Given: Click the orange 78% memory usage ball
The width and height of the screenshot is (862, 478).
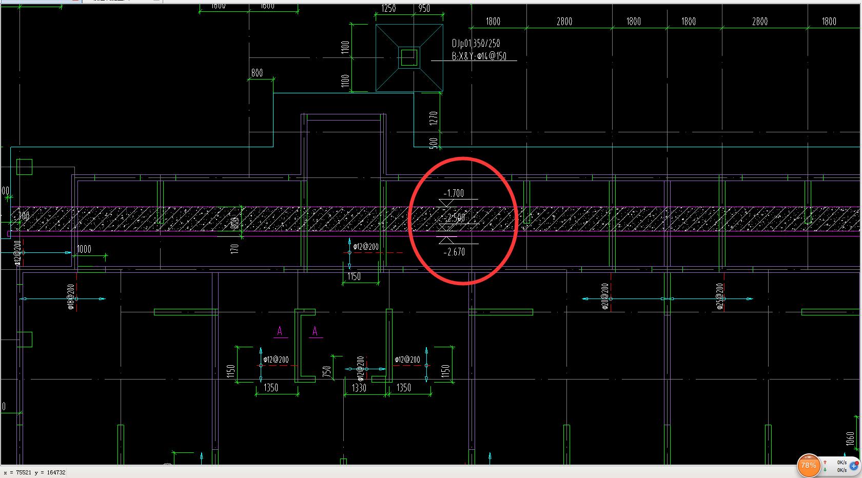Looking at the screenshot, I should coord(808,465).
